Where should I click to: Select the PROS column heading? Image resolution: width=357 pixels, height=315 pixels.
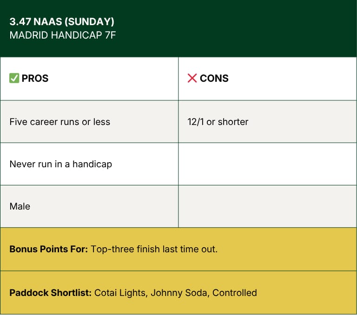pyautogui.click(x=35, y=79)
